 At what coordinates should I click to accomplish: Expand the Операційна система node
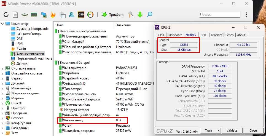[x=2, y=74]
